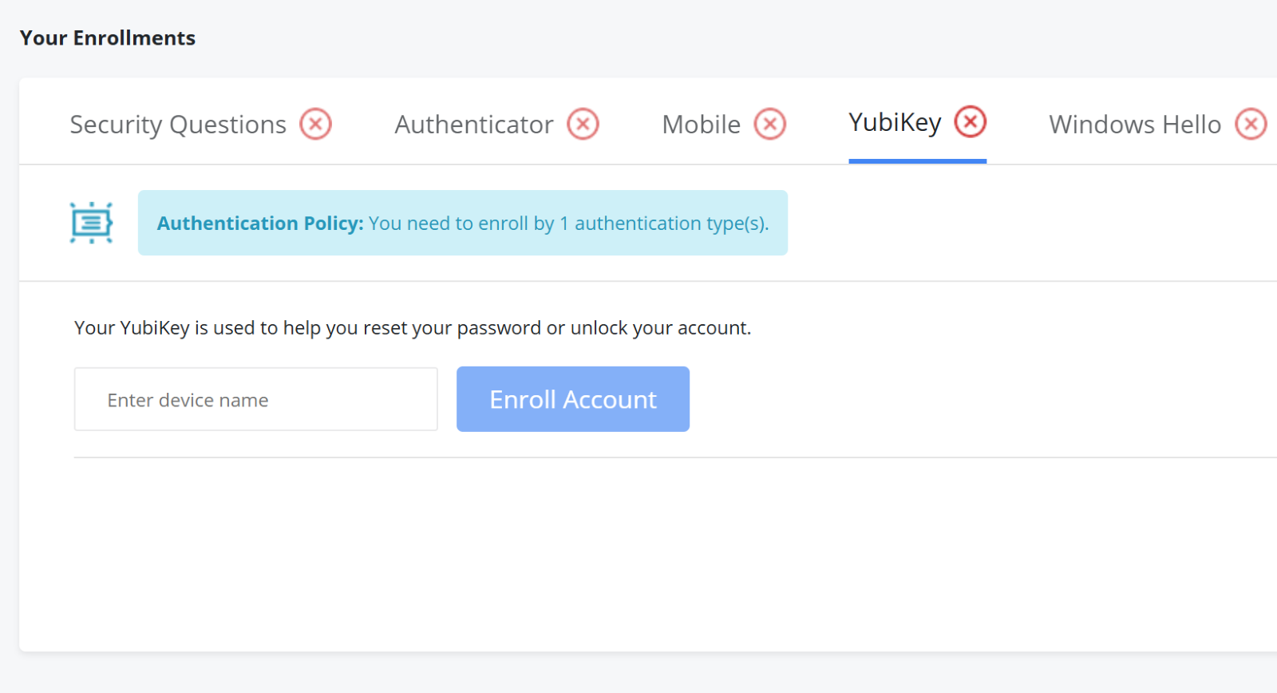Image resolution: width=1277 pixels, height=693 pixels.
Task: Click the not-enrolled X icon beside Security Questions
Action: click(x=316, y=124)
